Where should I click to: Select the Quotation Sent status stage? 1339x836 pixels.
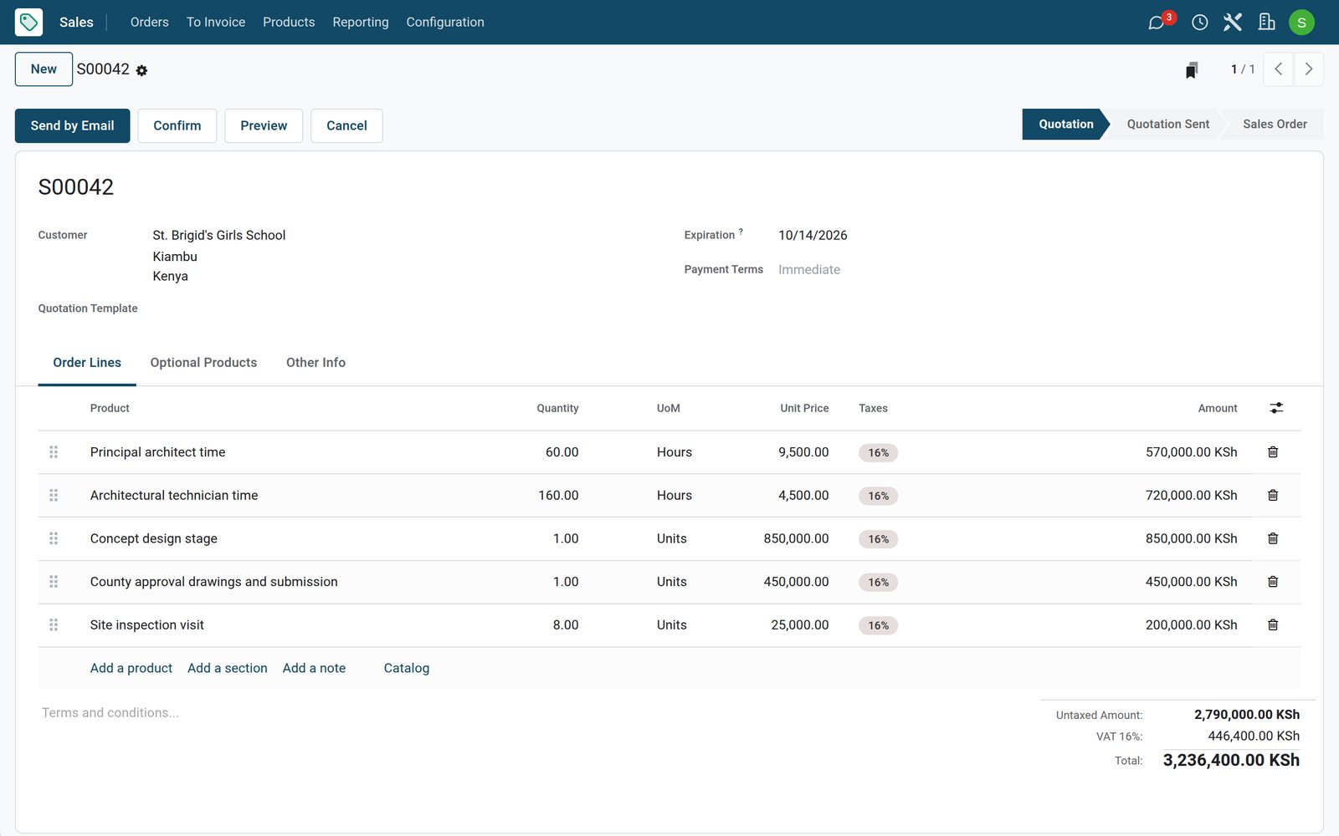[1167, 124]
